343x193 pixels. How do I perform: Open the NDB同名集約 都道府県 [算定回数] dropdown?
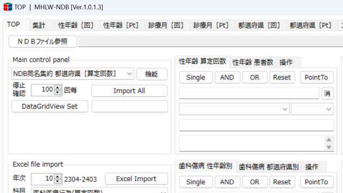73,74
